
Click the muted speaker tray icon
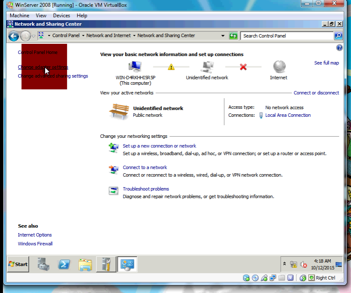tap(304, 265)
